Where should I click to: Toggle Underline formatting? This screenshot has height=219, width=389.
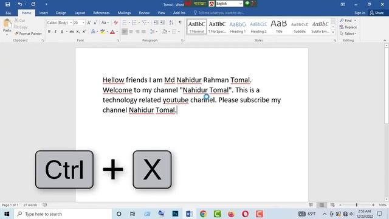tap(62, 32)
